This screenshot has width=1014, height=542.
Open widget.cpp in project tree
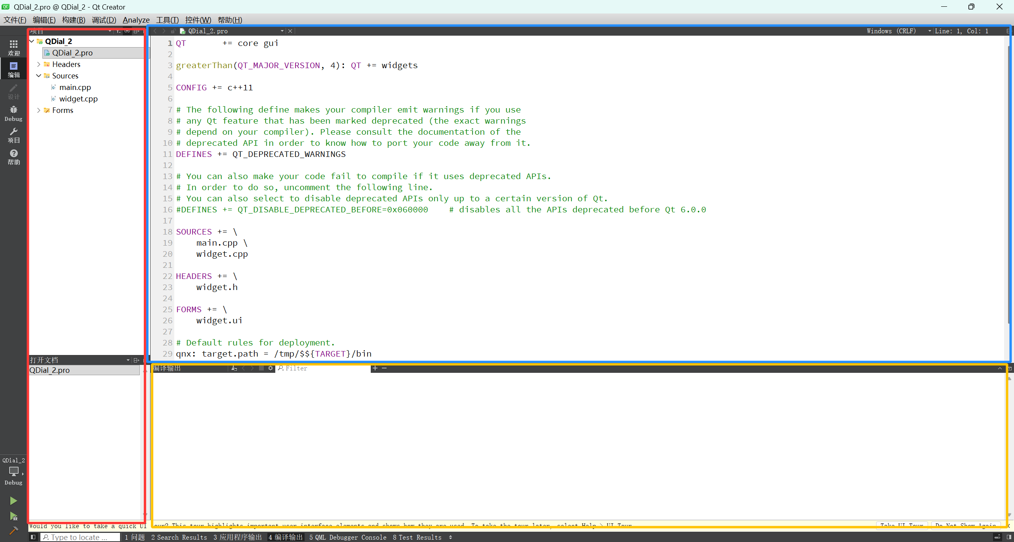78,99
